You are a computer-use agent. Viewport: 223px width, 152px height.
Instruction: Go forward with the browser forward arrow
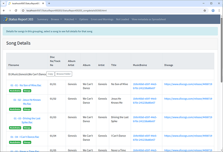(x=10, y=11)
